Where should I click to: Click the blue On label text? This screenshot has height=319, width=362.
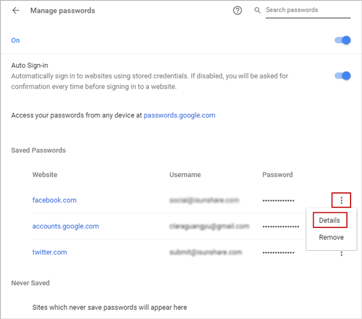point(16,40)
